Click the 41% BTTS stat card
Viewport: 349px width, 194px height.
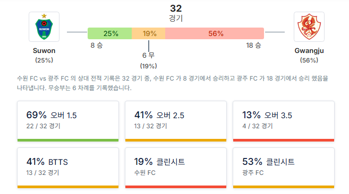click(x=68, y=168)
